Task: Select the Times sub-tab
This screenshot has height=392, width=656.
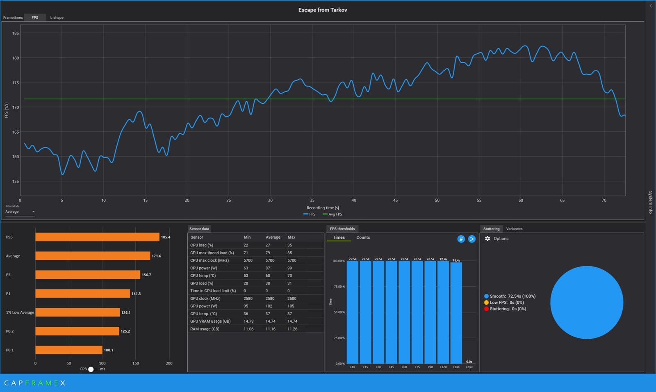Action: point(339,237)
